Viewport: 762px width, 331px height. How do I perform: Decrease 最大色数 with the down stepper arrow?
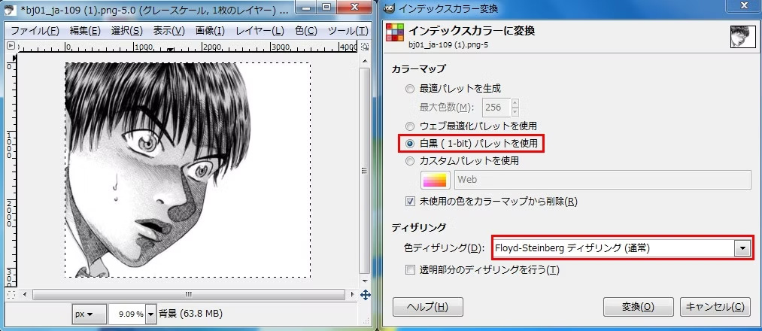point(515,112)
